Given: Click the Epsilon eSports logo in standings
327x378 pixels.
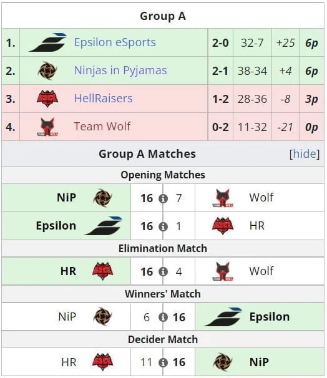Looking at the screenshot, I should click(x=48, y=42).
